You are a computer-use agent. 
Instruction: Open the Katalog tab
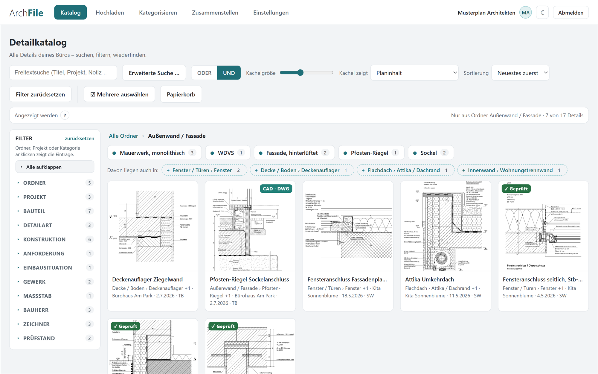(71, 13)
